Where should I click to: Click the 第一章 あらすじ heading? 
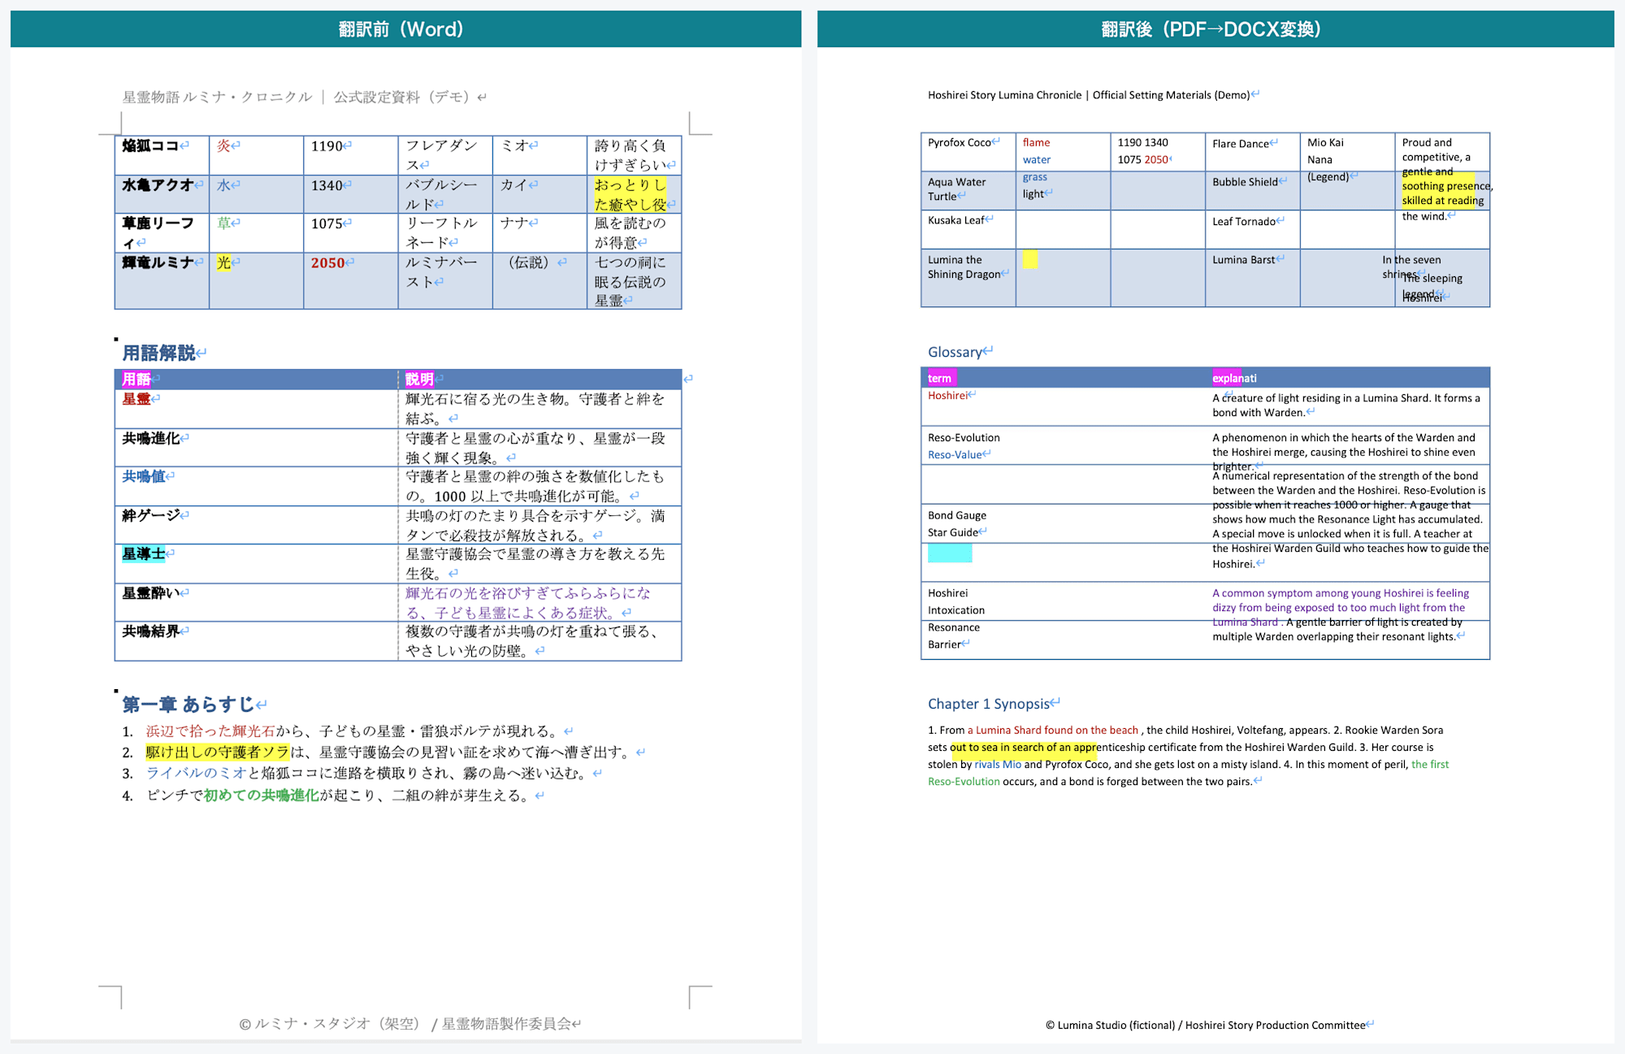pyautogui.click(x=188, y=704)
